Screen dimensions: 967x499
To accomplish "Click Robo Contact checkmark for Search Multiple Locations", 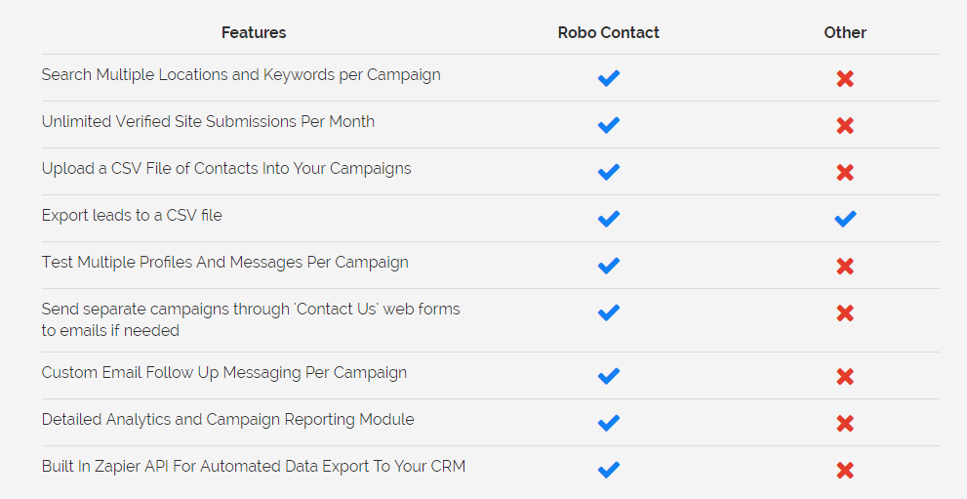I will tap(608, 78).
